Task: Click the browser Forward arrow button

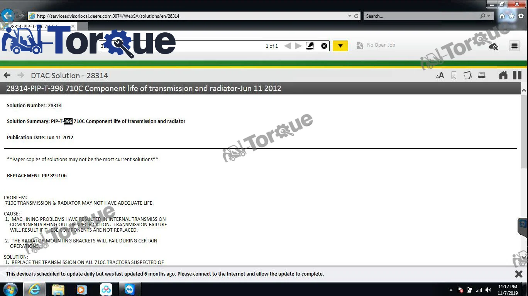Action: (x=21, y=16)
